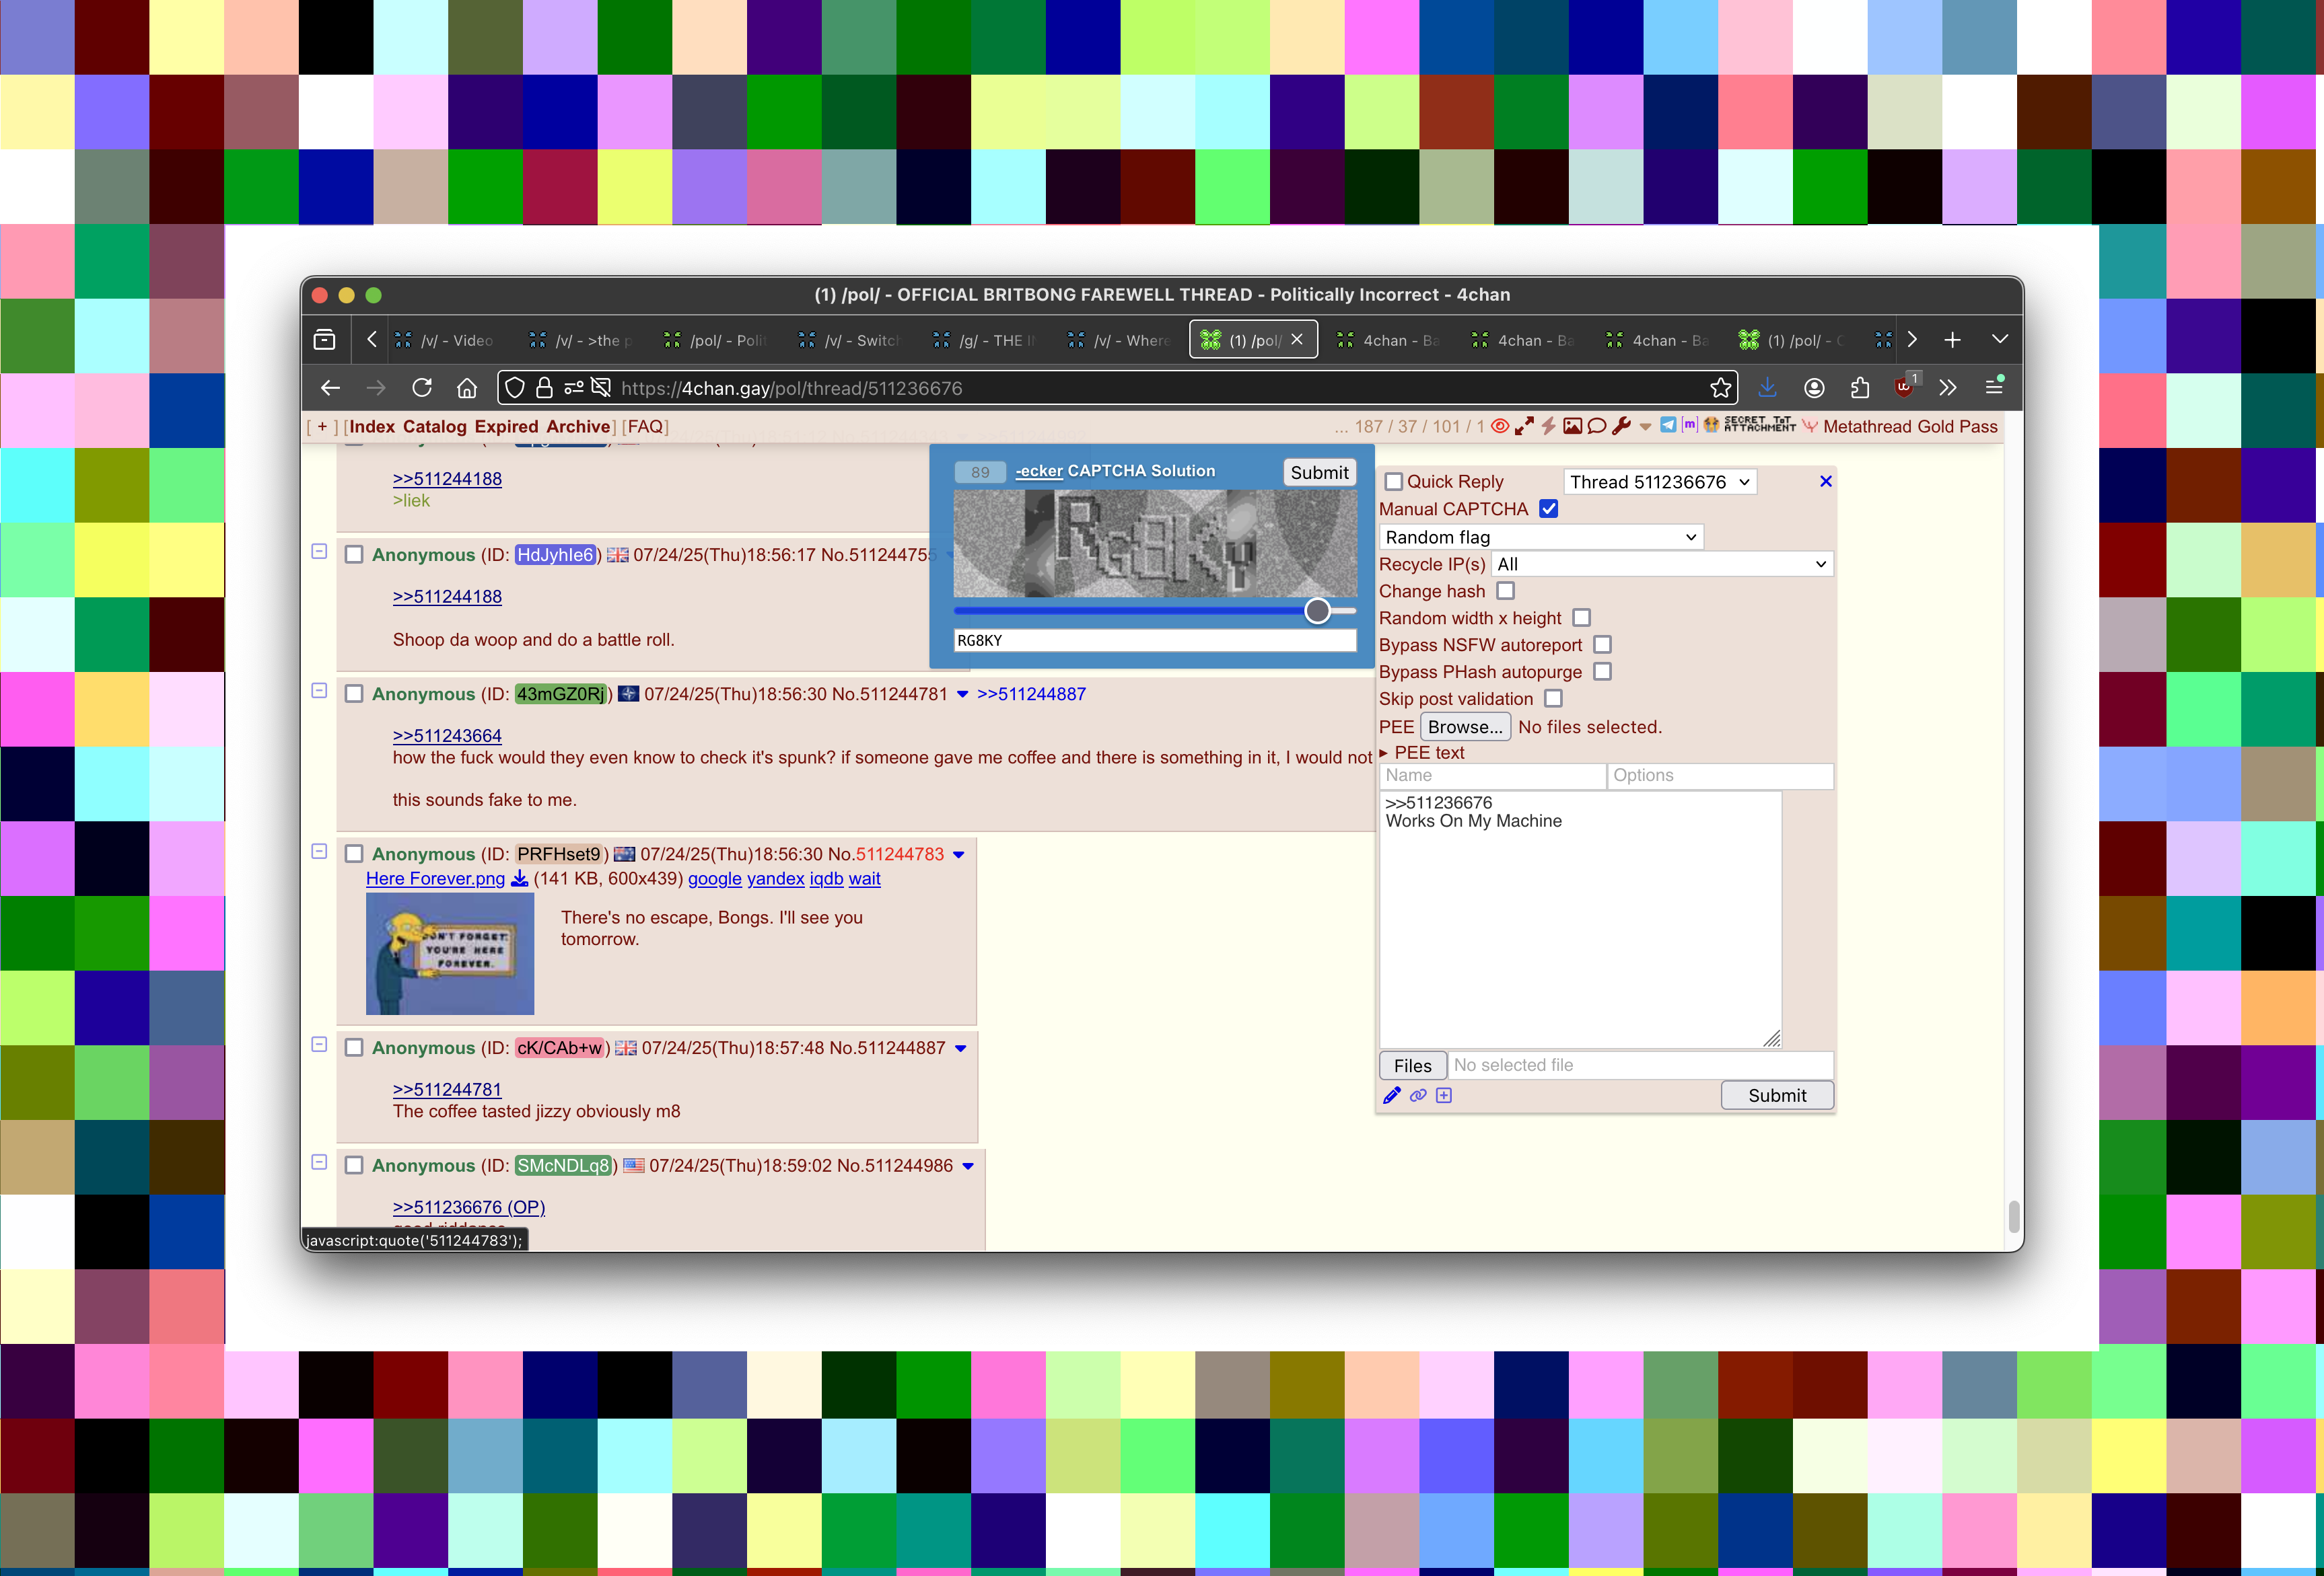Enable Random width x height checkbox
The height and width of the screenshot is (1576, 2324).
point(1581,617)
